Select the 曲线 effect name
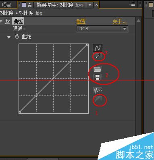The height and width of the screenshot is (160, 154). coord(18,21)
